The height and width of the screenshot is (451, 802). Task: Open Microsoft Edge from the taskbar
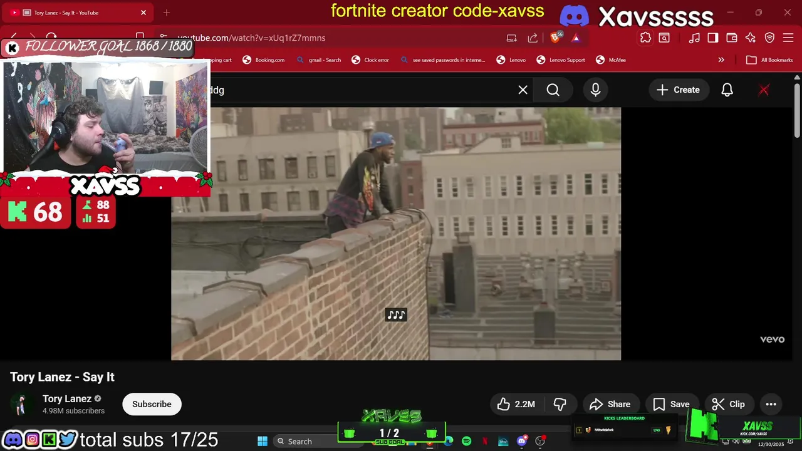point(448,441)
